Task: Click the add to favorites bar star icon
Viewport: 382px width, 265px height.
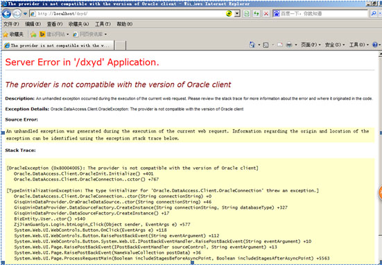Action: coord(33,35)
